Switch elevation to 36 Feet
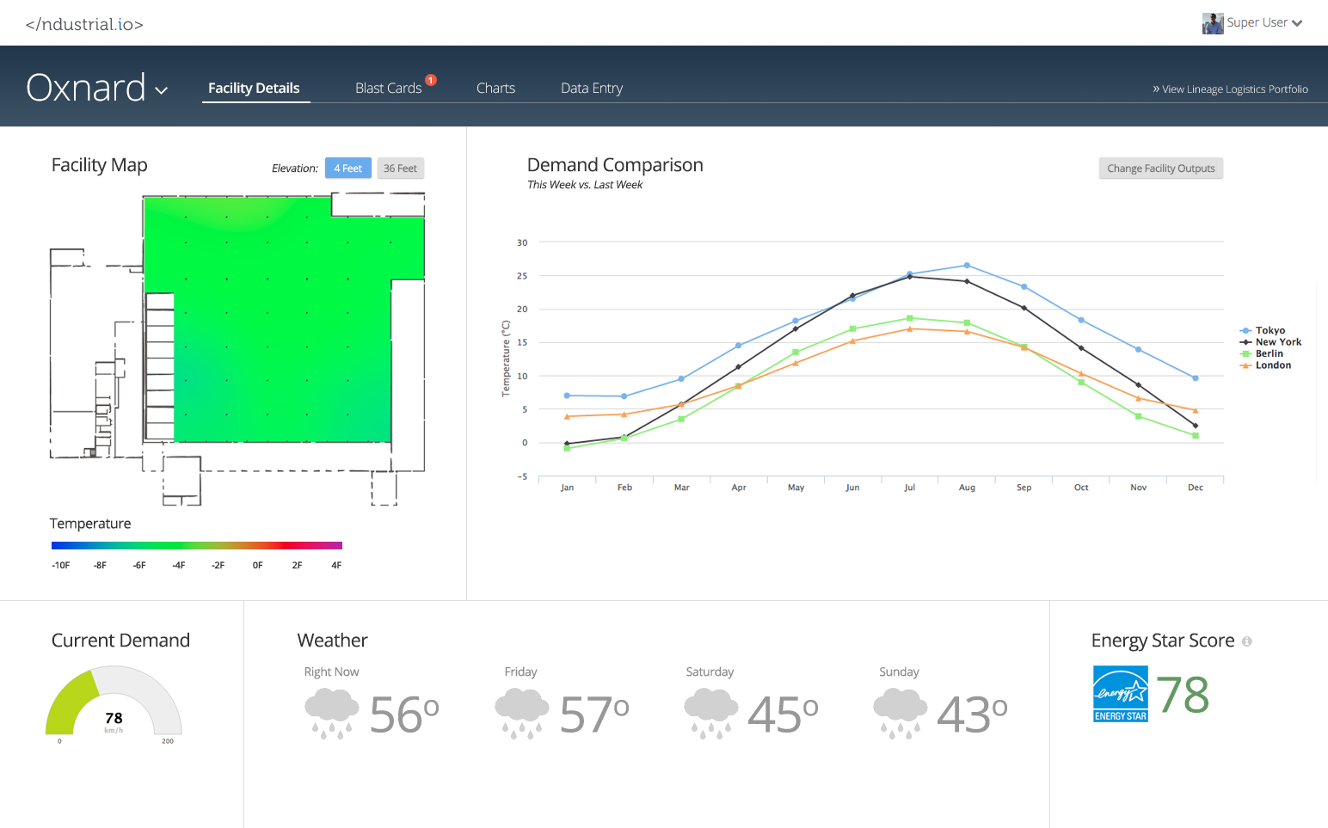The width and height of the screenshot is (1328, 828). coord(400,169)
